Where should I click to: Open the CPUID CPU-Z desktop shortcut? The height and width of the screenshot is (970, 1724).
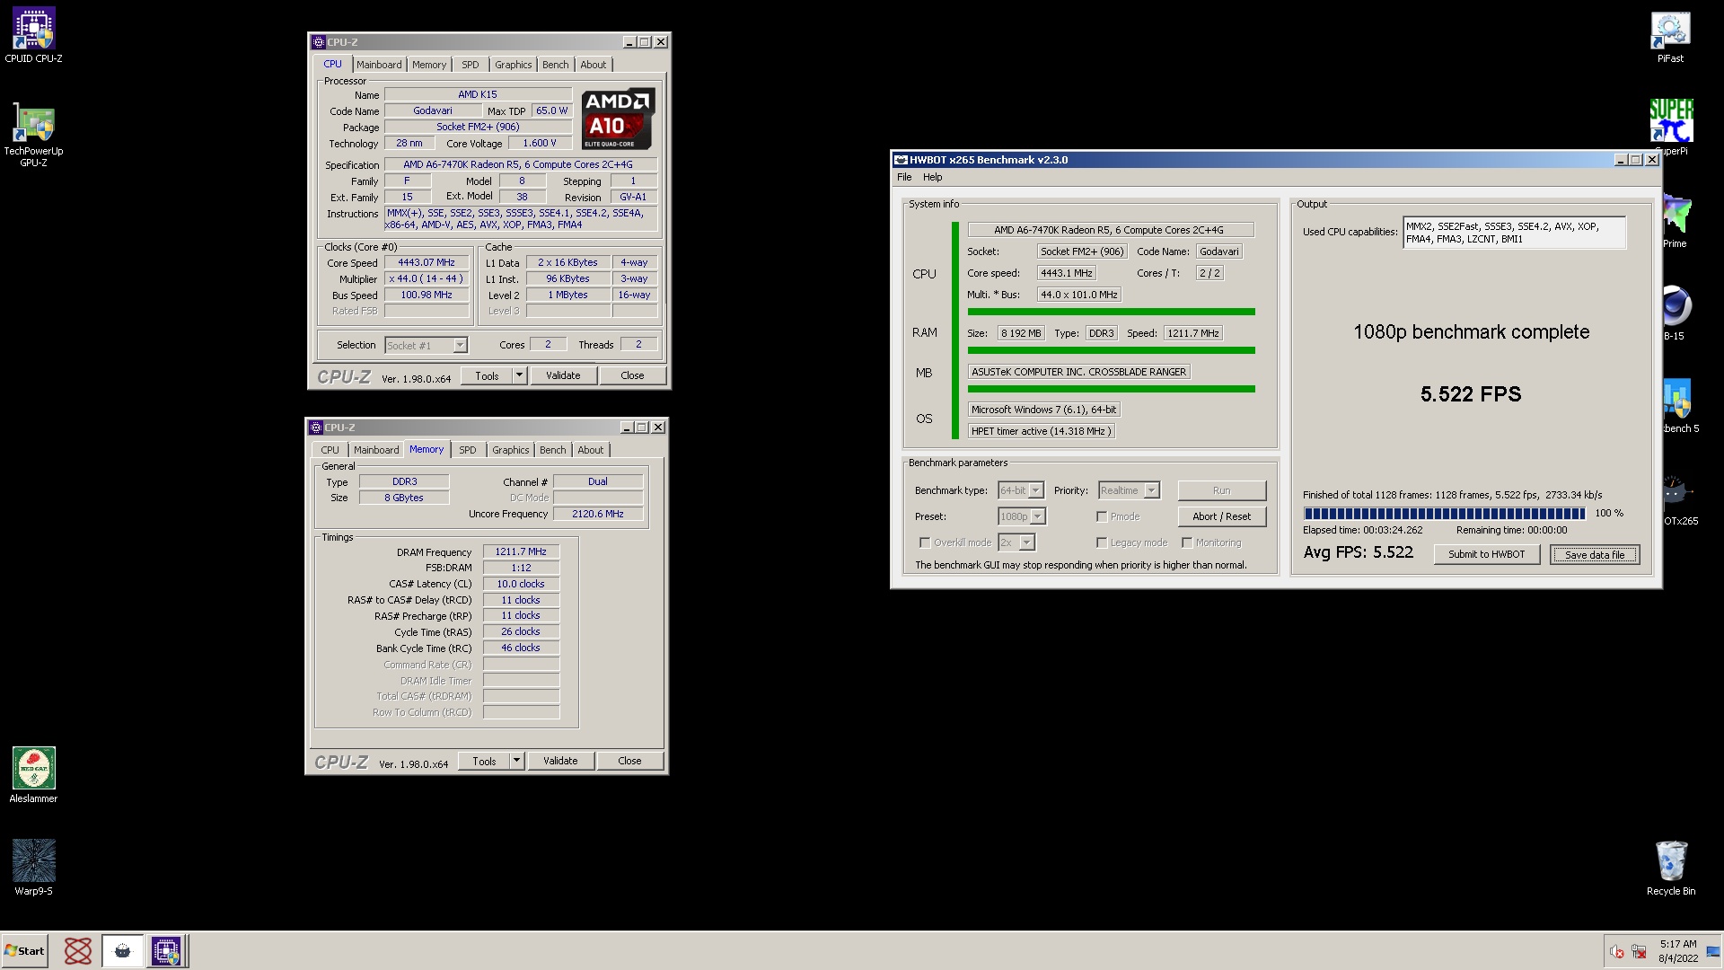click(33, 36)
